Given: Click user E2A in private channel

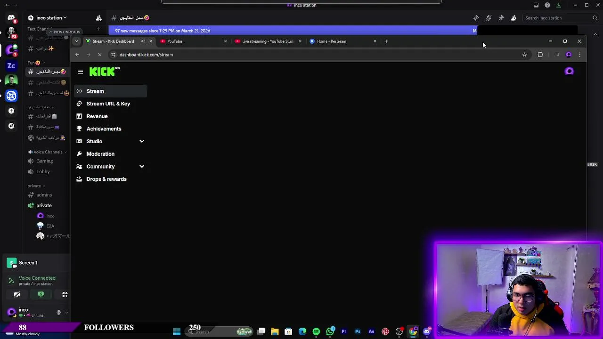Looking at the screenshot, I should tap(50, 226).
